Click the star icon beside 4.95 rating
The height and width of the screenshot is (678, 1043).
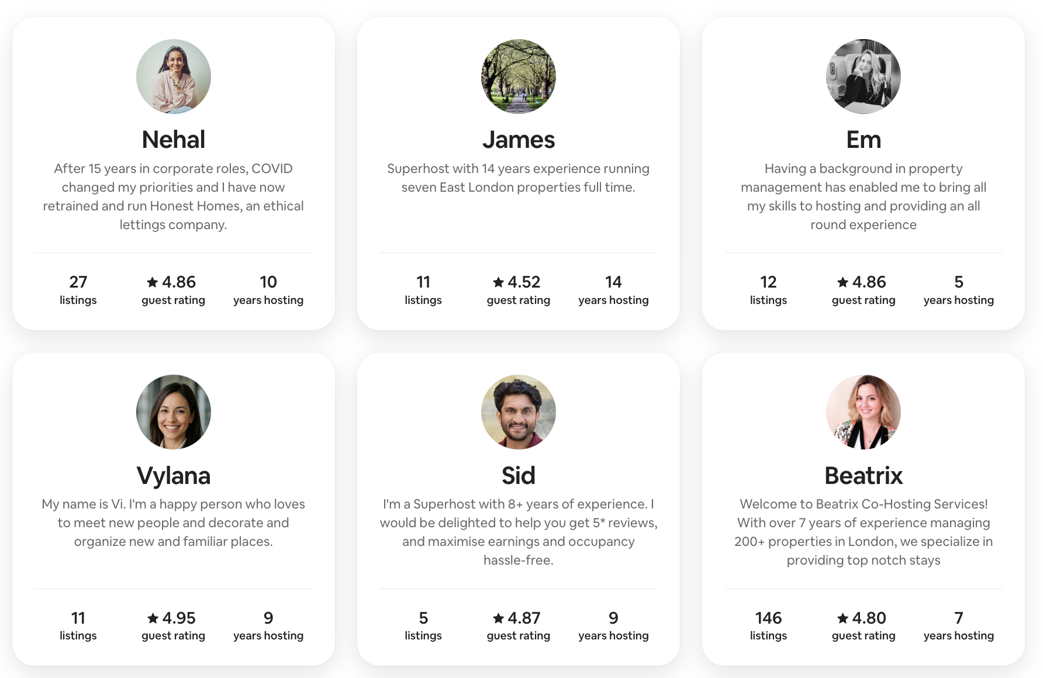tap(153, 618)
